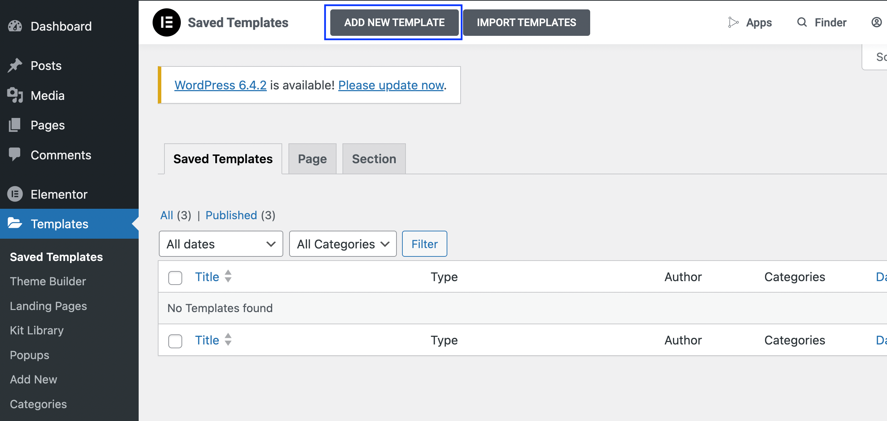Click the ADD NEW TEMPLATE button
The image size is (887, 421).
[x=394, y=22]
